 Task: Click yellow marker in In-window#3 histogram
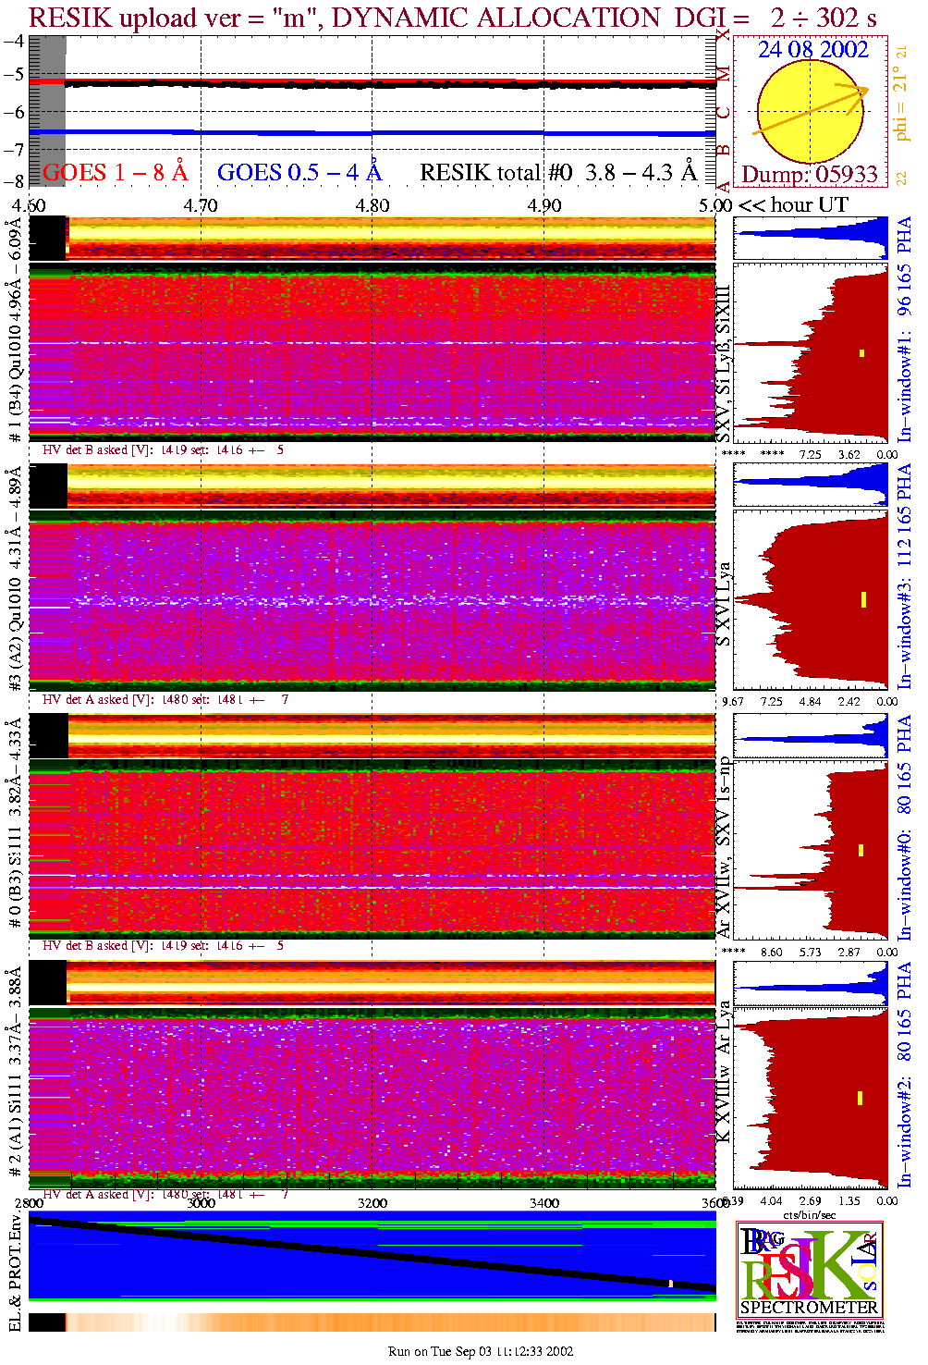click(862, 599)
